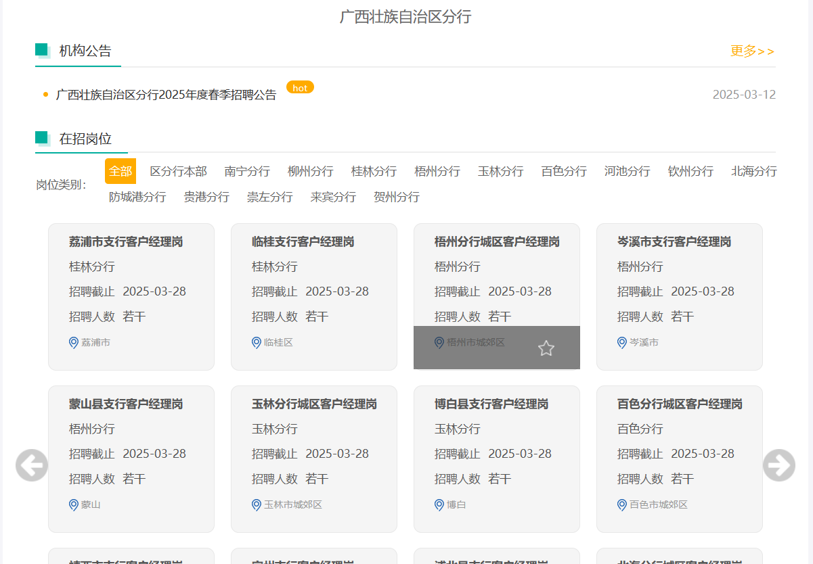This screenshot has width=813, height=564.
Task: Select the 区分行本部 category
Action: pos(178,171)
